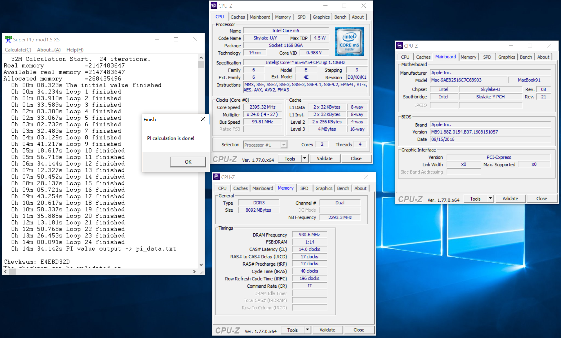Click the Super PI horizontal scrollbar left arrow
561x338 pixels.
click(5, 272)
